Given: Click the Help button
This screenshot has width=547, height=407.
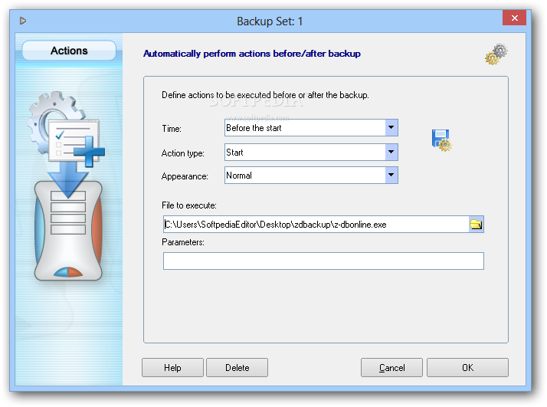Looking at the screenshot, I should [172, 368].
